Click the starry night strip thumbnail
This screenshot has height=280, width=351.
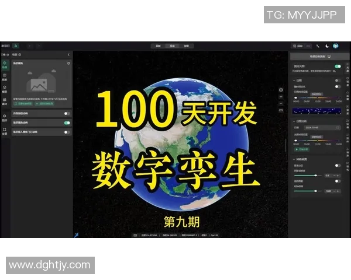click(316, 111)
